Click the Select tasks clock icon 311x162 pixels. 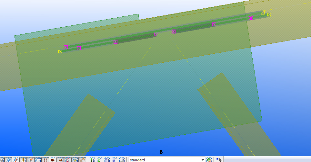pos(122,160)
